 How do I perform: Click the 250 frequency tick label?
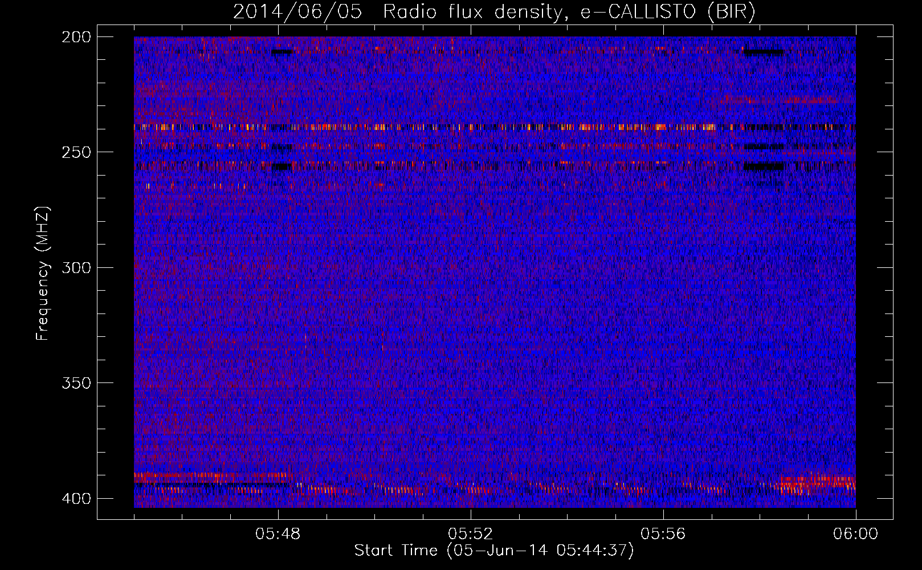coord(76,152)
